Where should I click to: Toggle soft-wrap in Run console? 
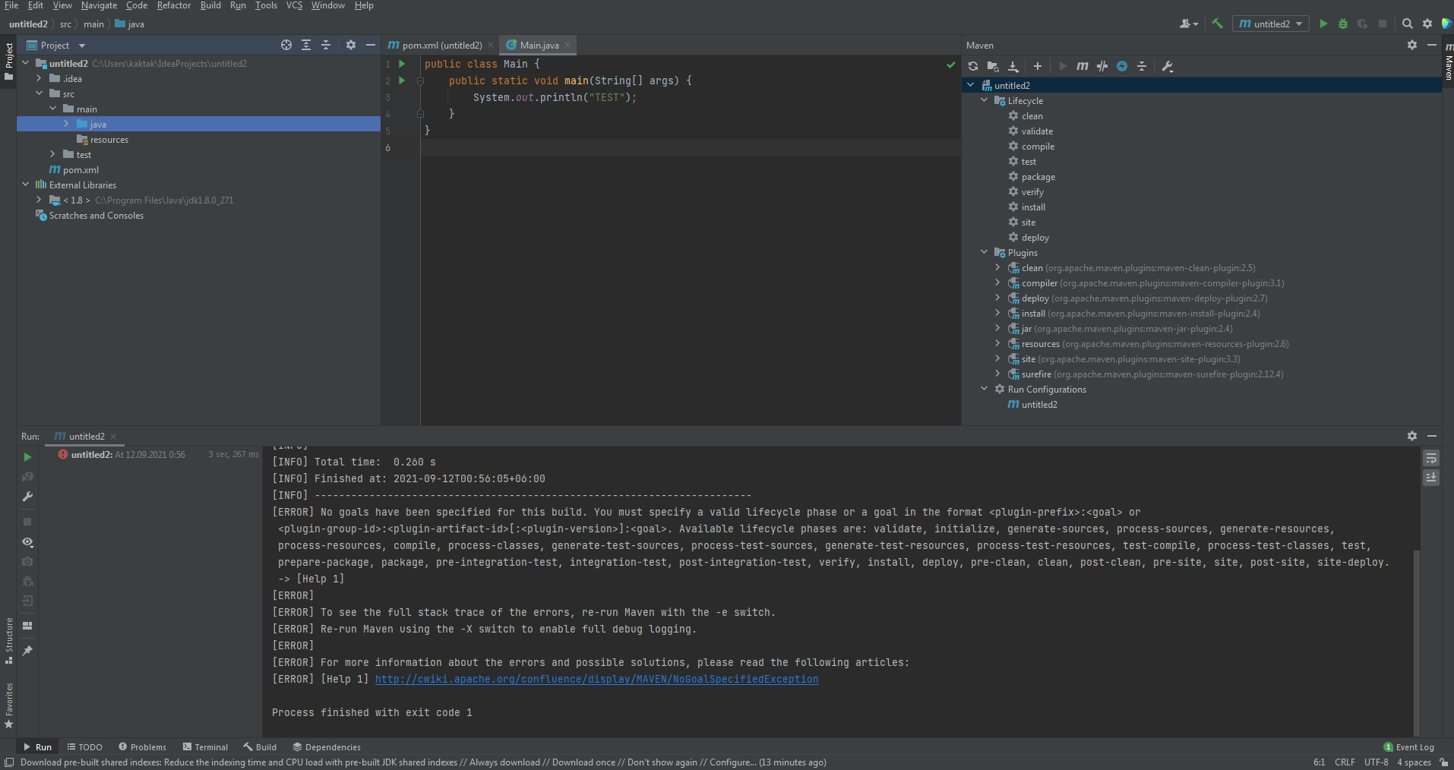[x=1431, y=458]
